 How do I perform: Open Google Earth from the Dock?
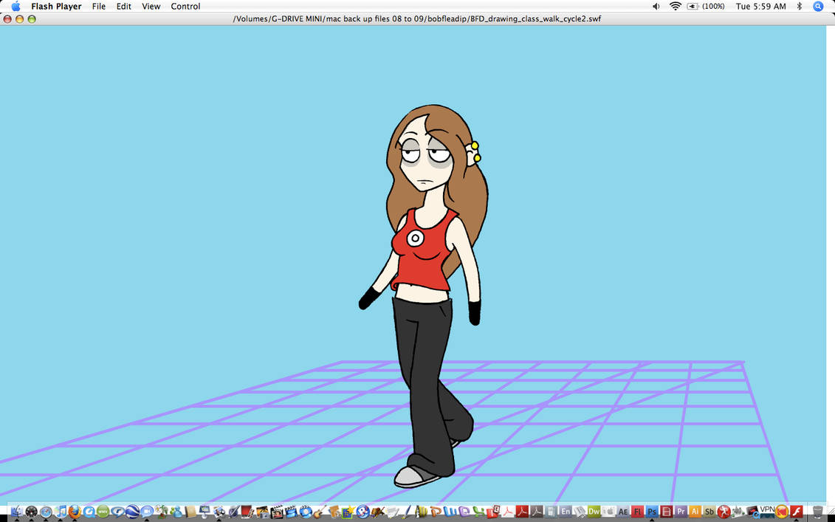point(132,511)
